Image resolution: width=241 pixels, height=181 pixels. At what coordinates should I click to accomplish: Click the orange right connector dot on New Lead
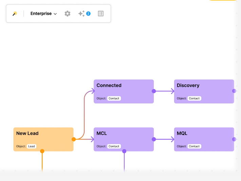pos(74,139)
